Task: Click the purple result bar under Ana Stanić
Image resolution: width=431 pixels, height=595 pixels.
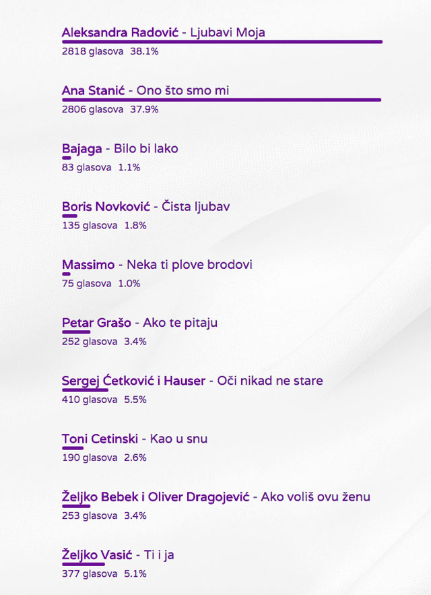Action: [221, 100]
